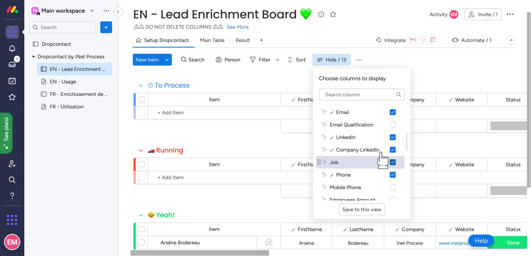The height and width of the screenshot is (256, 531).
Task: Open board options menu at top right
Action: (510, 14)
